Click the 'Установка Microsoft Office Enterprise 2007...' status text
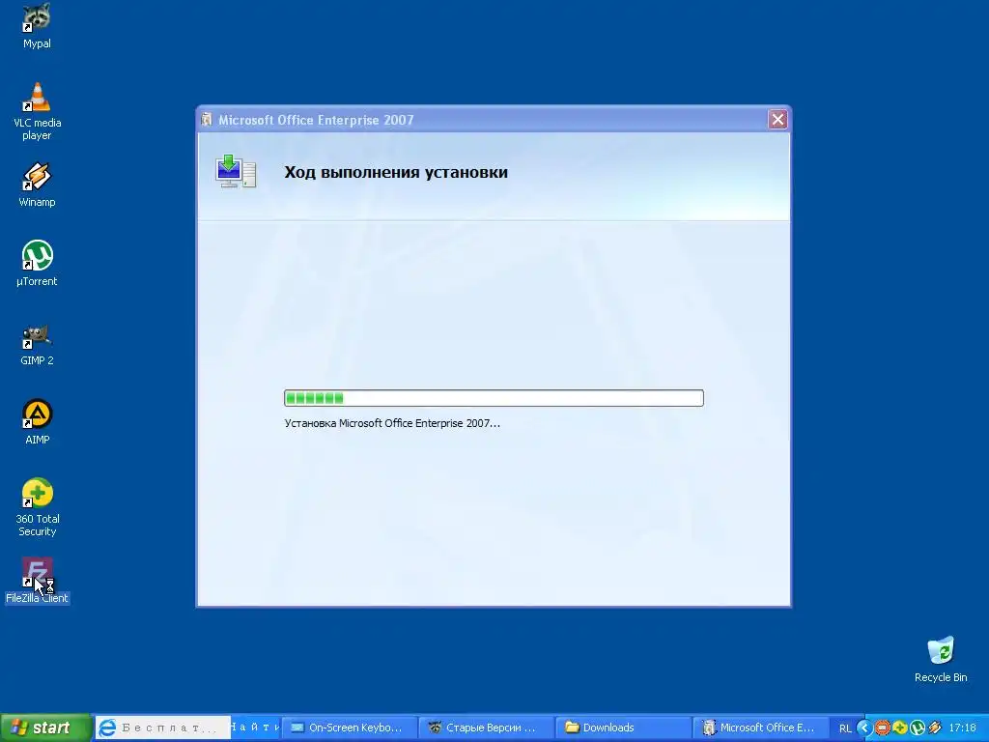 [x=392, y=423]
